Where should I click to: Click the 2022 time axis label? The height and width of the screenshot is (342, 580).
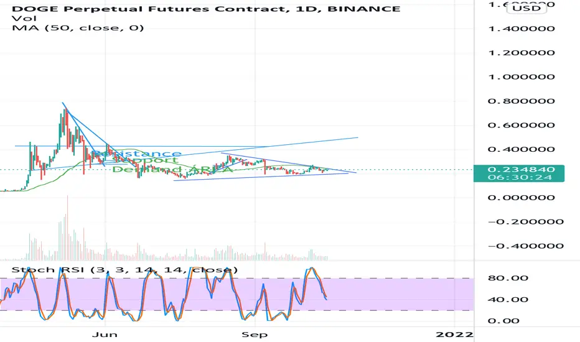click(x=455, y=335)
